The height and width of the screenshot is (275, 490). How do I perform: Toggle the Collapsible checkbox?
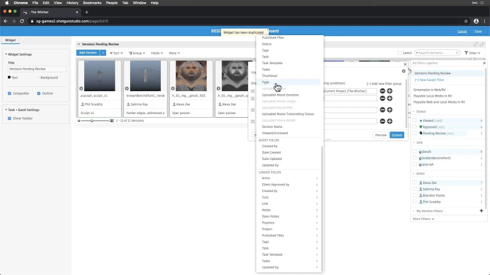(9, 94)
